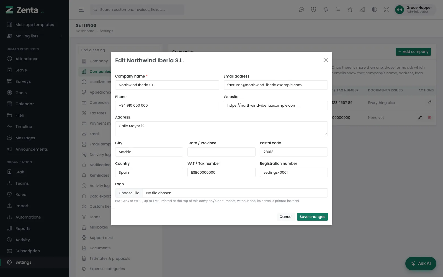The width and height of the screenshot is (443, 277).
Task: Open Subscription in the sidebar
Action: pyautogui.click(x=35, y=251)
